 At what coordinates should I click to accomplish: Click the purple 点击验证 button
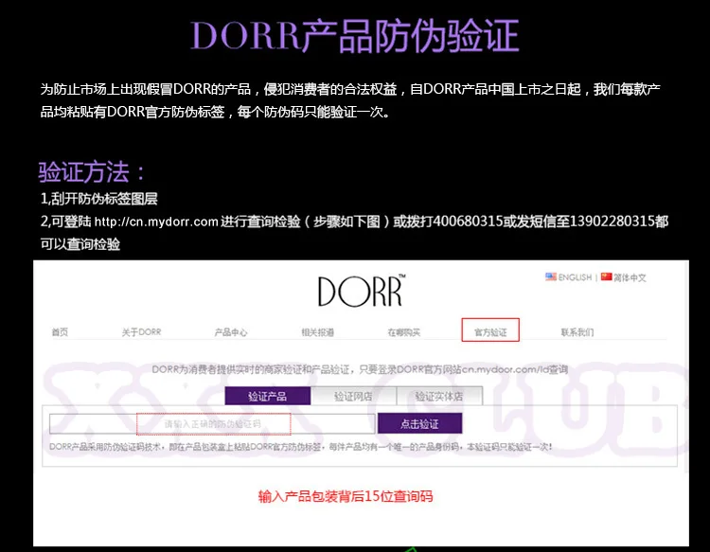pyautogui.click(x=419, y=423)
